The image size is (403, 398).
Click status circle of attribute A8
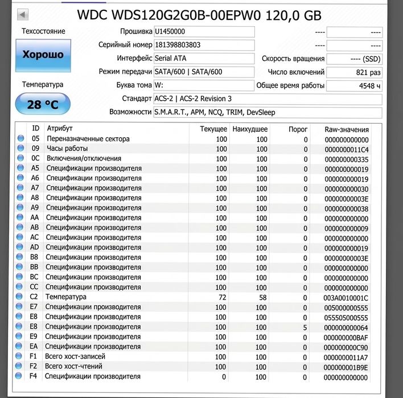[20, 198]
